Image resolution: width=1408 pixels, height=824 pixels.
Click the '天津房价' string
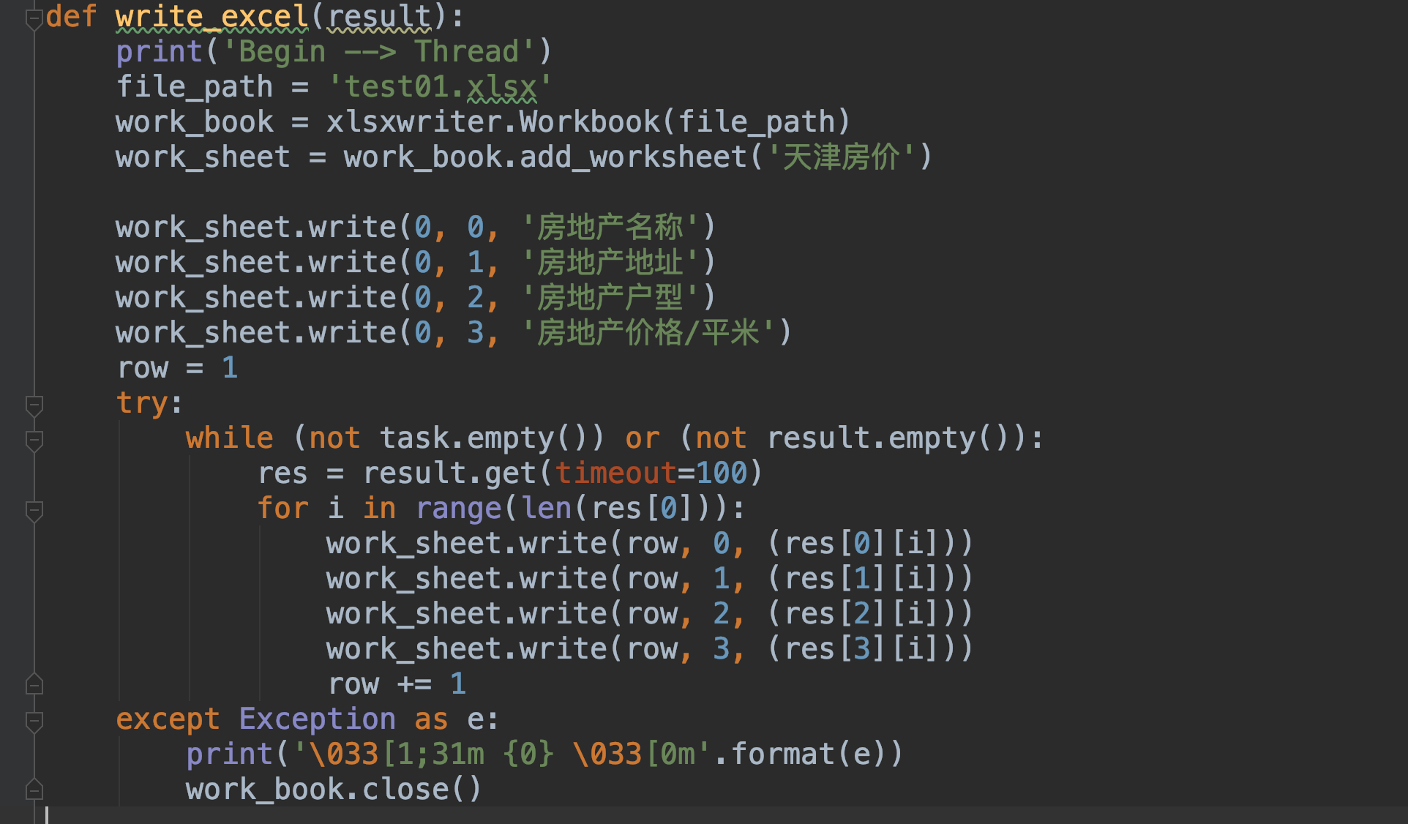842,157
